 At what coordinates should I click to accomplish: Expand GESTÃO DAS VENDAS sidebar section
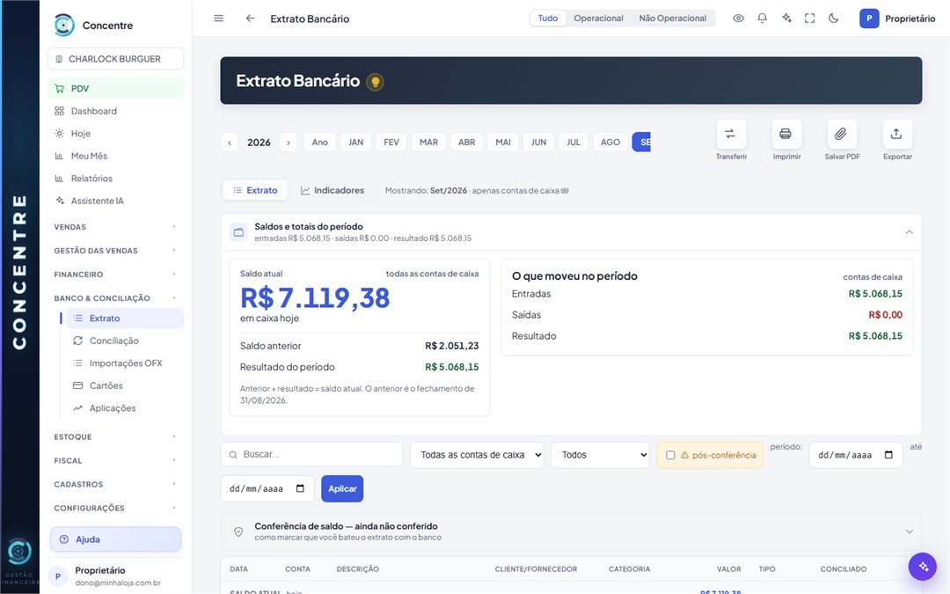point(116,250)
